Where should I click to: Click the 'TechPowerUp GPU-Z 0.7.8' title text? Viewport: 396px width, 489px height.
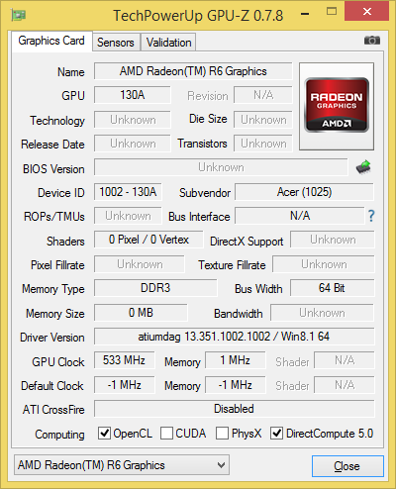(x=198, y=16)
